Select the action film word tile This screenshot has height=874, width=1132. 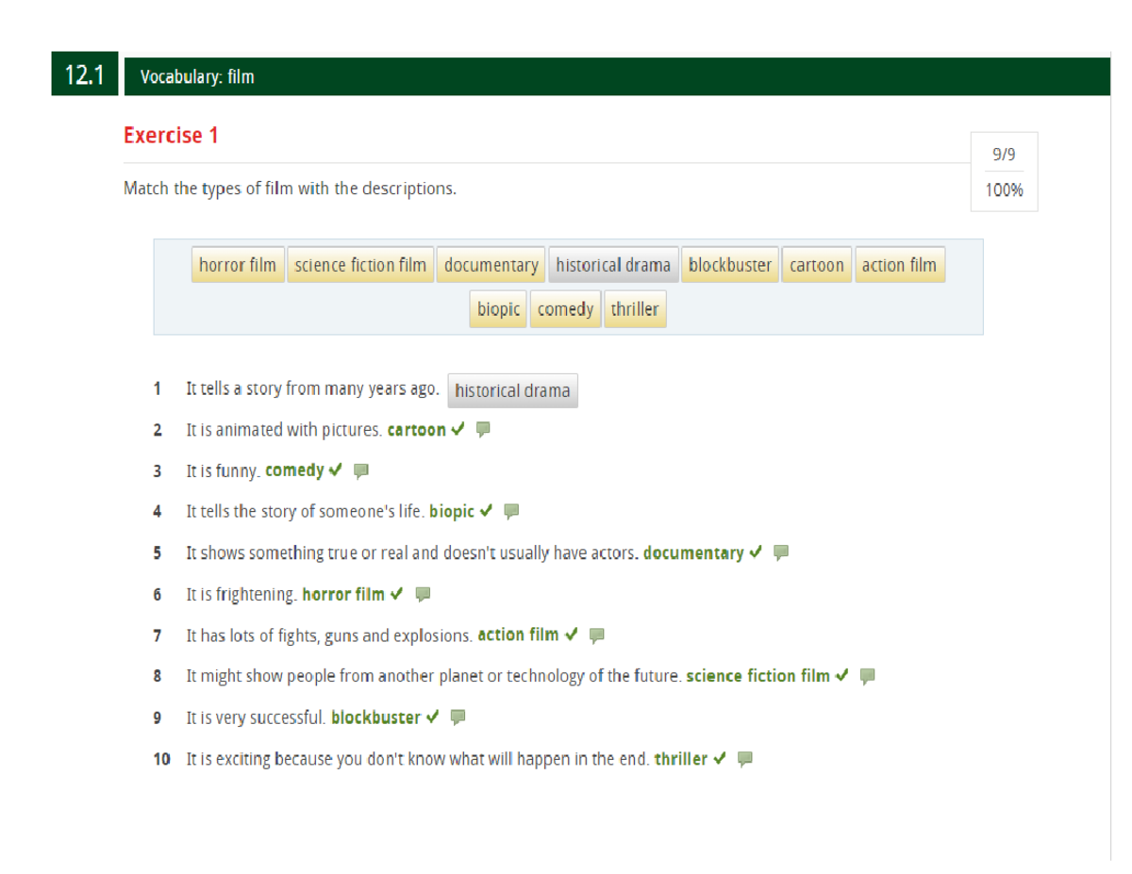click(x=900, y=265)
